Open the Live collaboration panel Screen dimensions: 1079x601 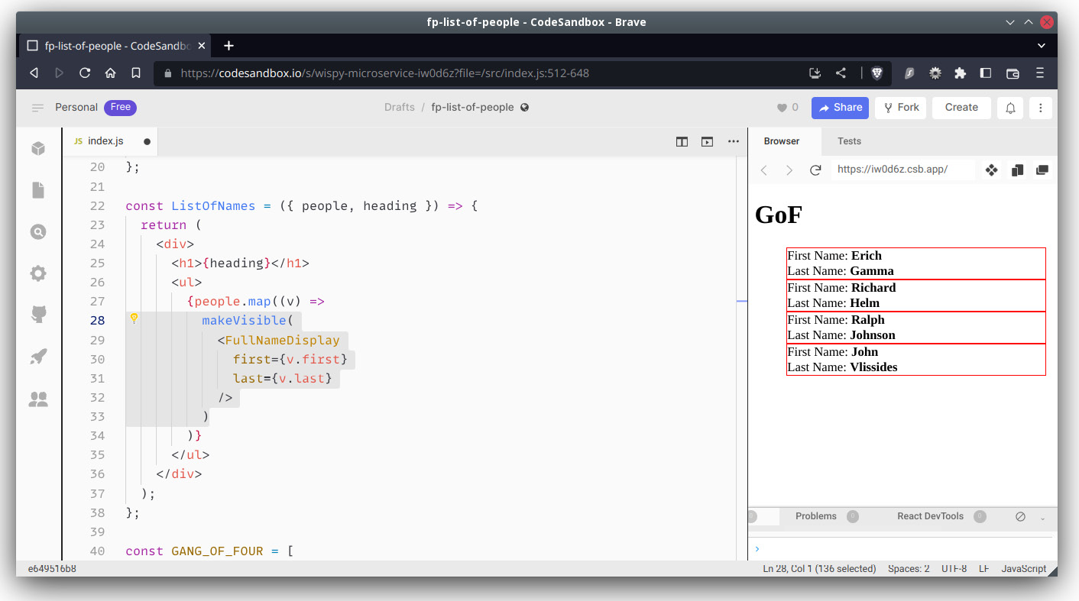(x=38, y=399)
